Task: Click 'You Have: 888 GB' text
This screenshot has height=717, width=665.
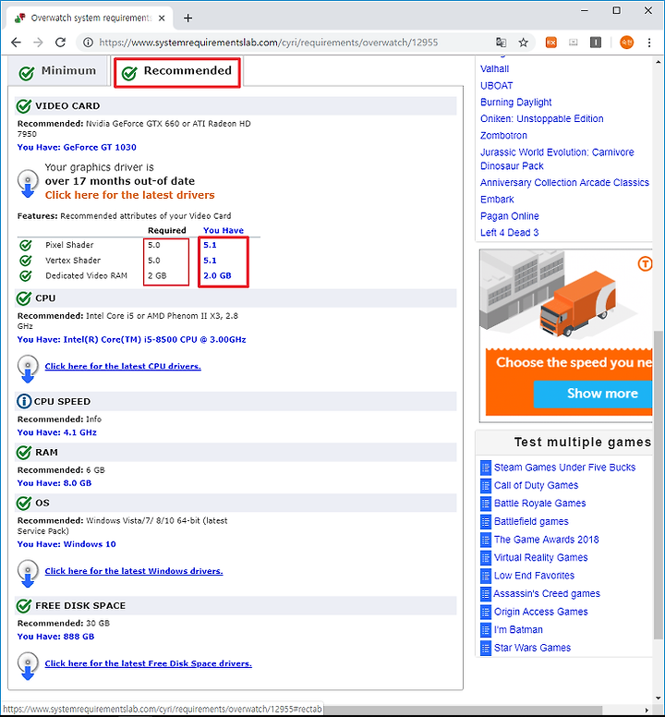Action: coord(55,637)
